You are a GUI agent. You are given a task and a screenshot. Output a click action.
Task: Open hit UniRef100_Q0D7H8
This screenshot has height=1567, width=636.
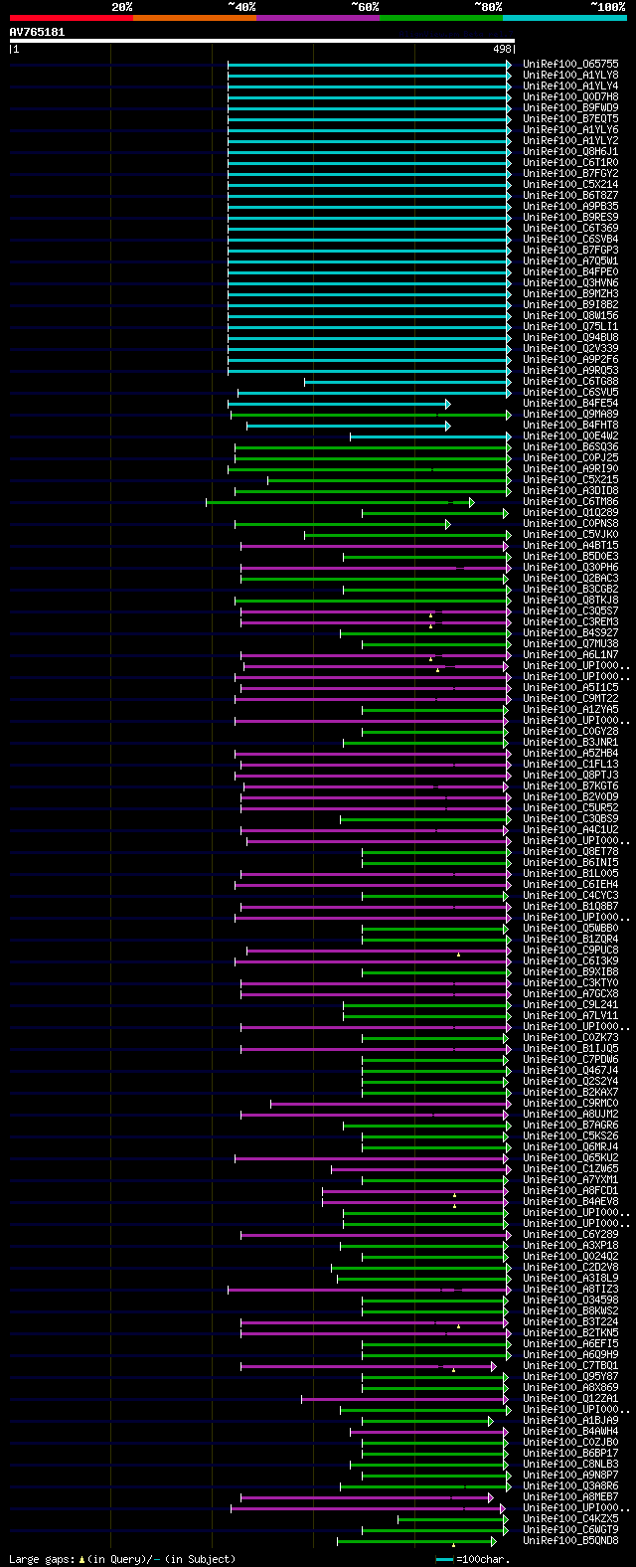[571, 97]
